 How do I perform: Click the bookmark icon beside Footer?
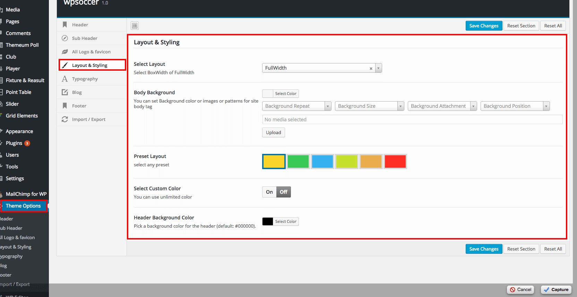(64, 106)
